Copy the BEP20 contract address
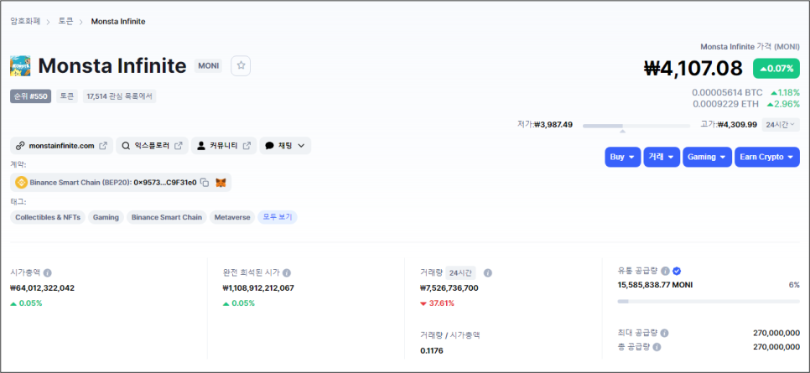This screenshot has height=373, width=810. click(x=205, y=182)
